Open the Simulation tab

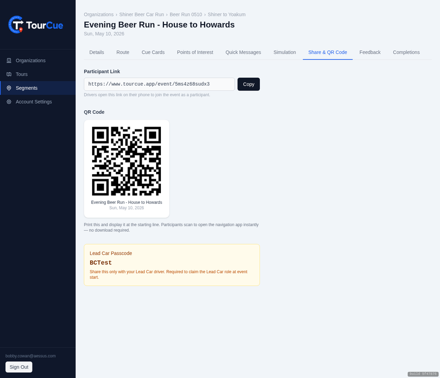[284, 52]
